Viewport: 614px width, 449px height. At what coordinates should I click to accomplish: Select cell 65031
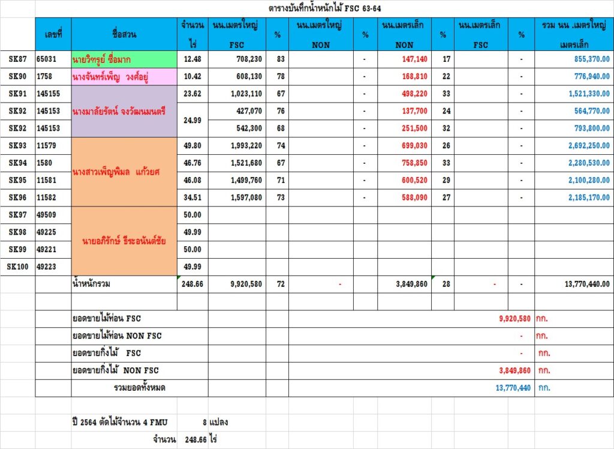coord(53,59)
